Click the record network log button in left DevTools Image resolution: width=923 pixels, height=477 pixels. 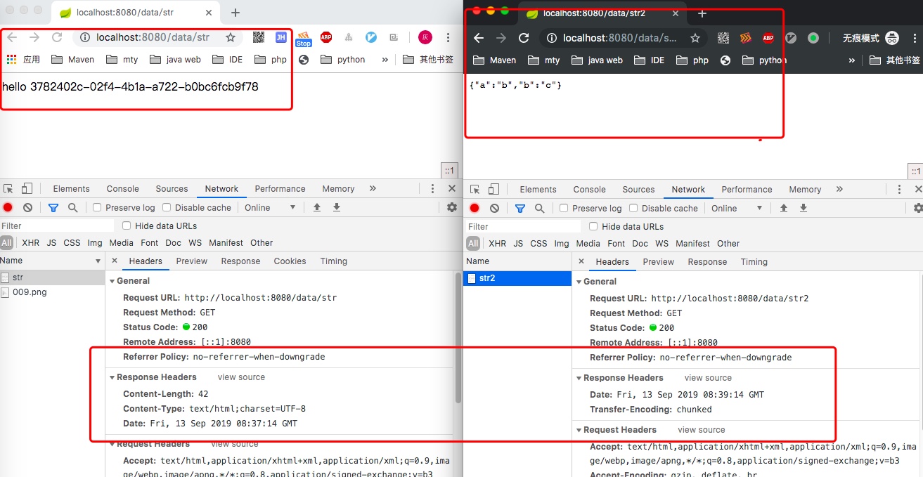point(8,207)
